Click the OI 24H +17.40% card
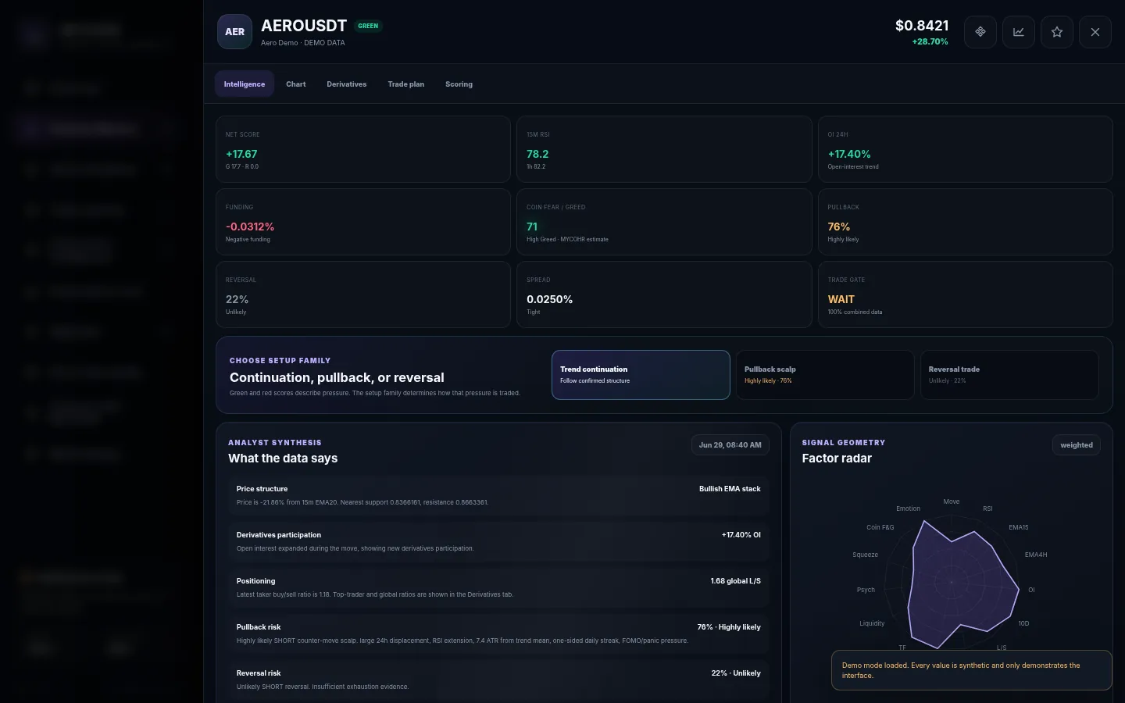The height and width of the screenshot is (703, 1125). 966,149
